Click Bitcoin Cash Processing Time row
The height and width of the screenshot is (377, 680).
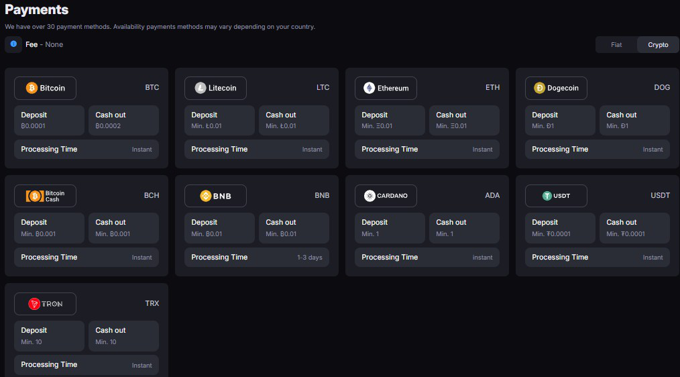pyautogui.click(x=87, y=258)
